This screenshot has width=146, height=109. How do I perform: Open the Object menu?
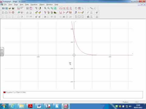coord(42,5)
